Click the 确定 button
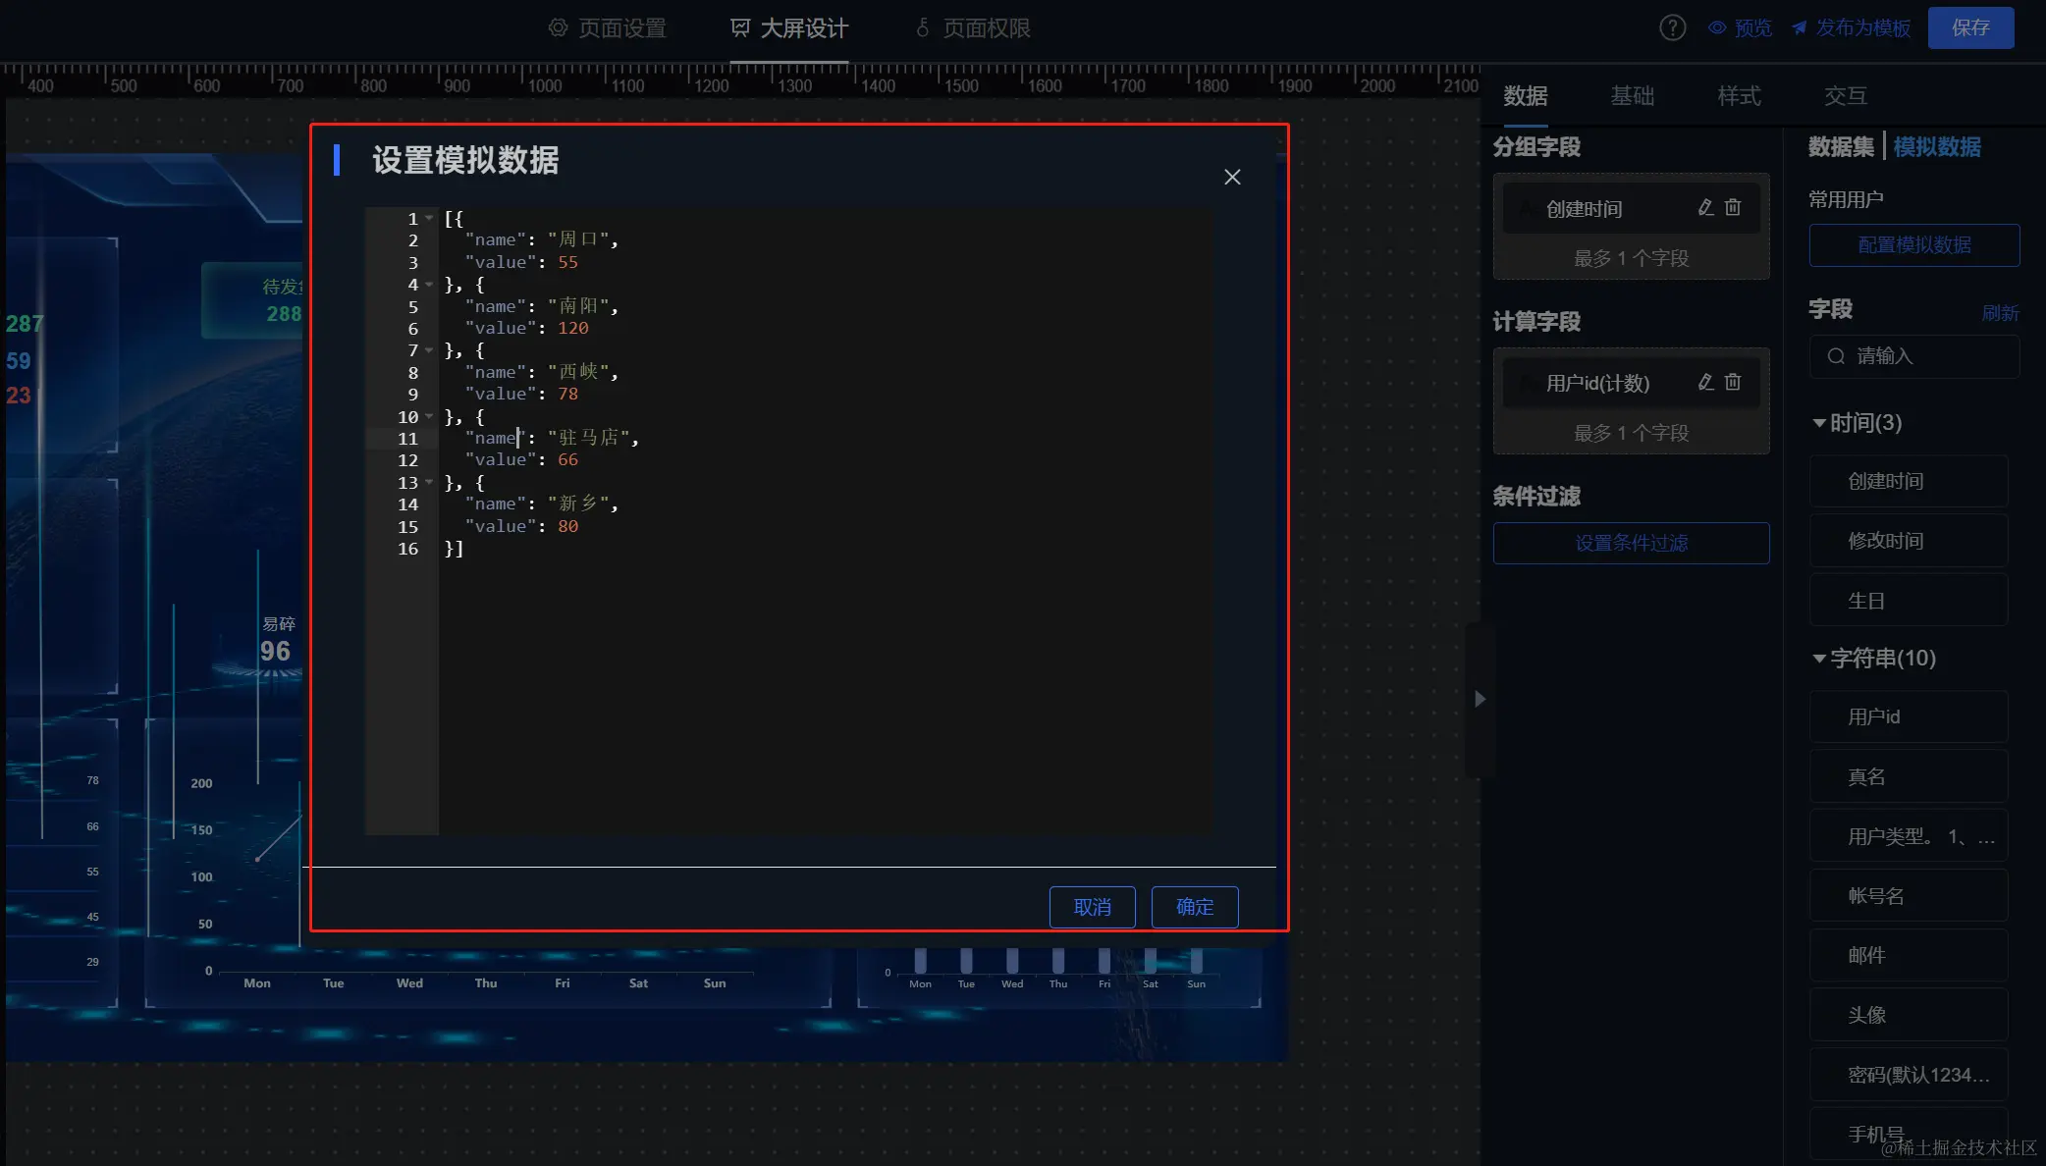The image size is (2046, 1166). click(1194, 907)
